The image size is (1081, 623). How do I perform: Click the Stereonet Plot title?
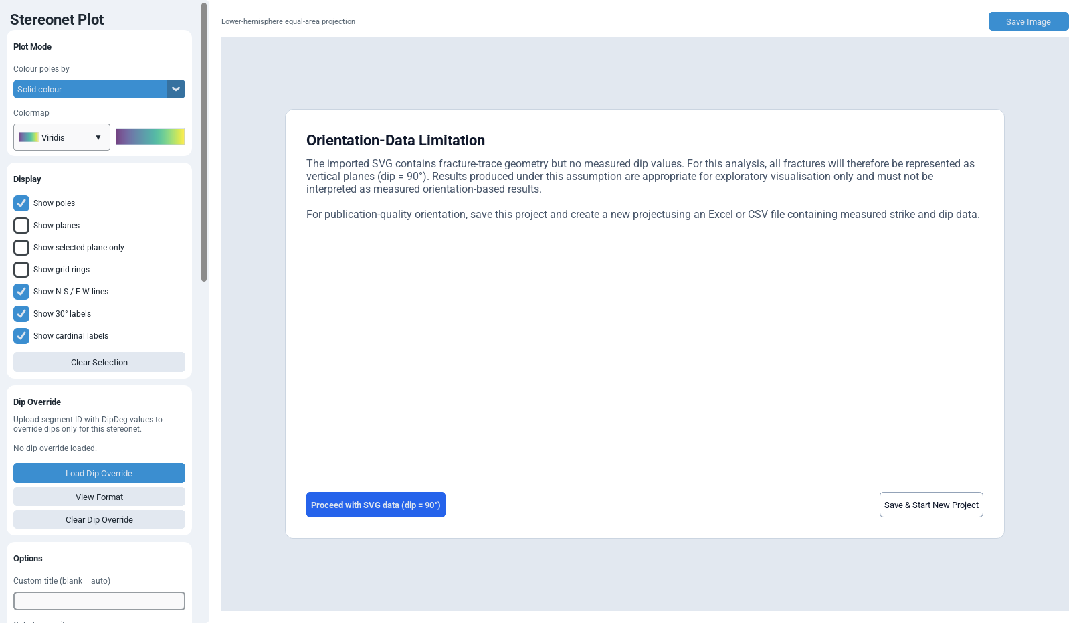[57, 20]
